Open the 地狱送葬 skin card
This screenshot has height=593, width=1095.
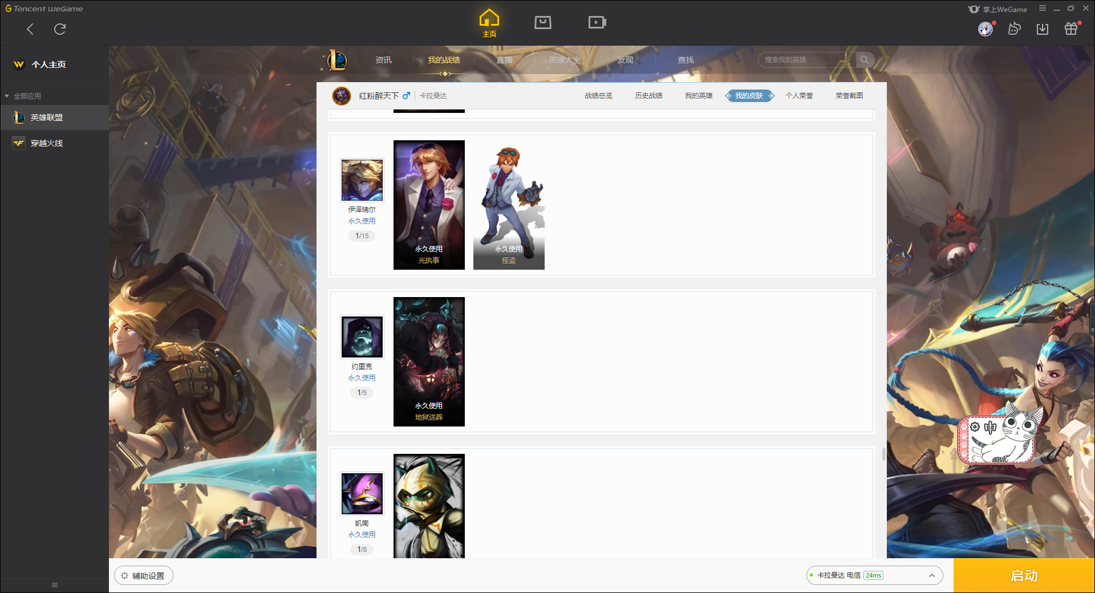pyautogui.click(x=429, y=362)
